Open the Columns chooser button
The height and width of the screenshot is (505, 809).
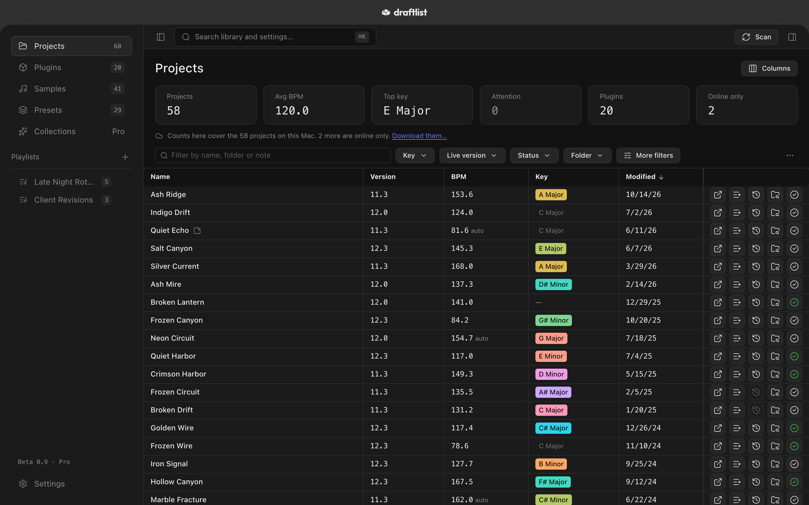pos(769,68)
